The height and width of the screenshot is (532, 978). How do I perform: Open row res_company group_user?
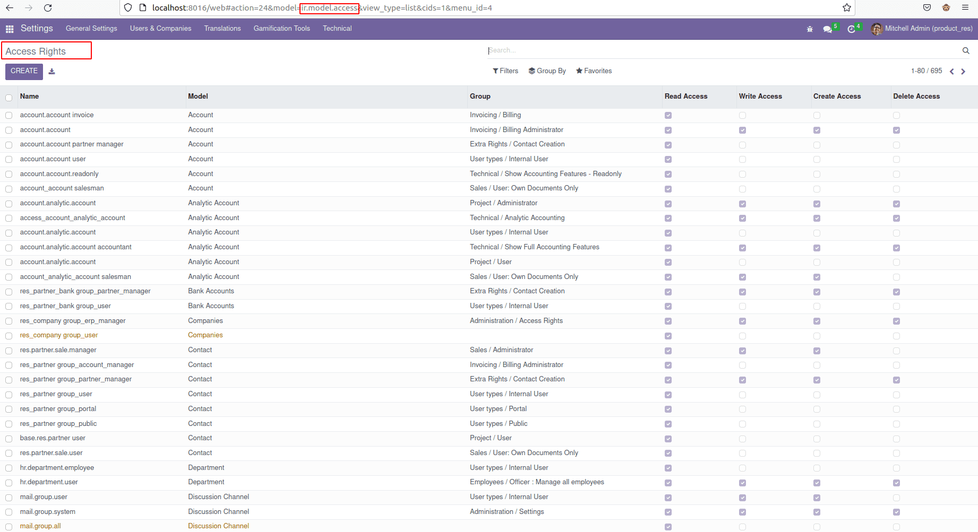click(59, 335)
